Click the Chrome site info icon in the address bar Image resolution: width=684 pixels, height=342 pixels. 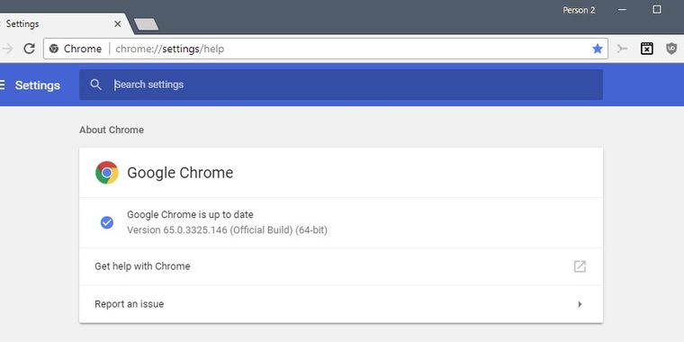tap(54, 49)
